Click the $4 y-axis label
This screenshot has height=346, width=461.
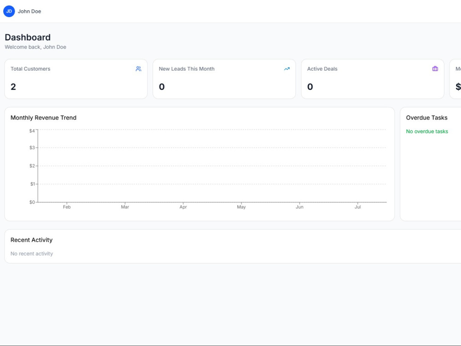pos(32,131)
